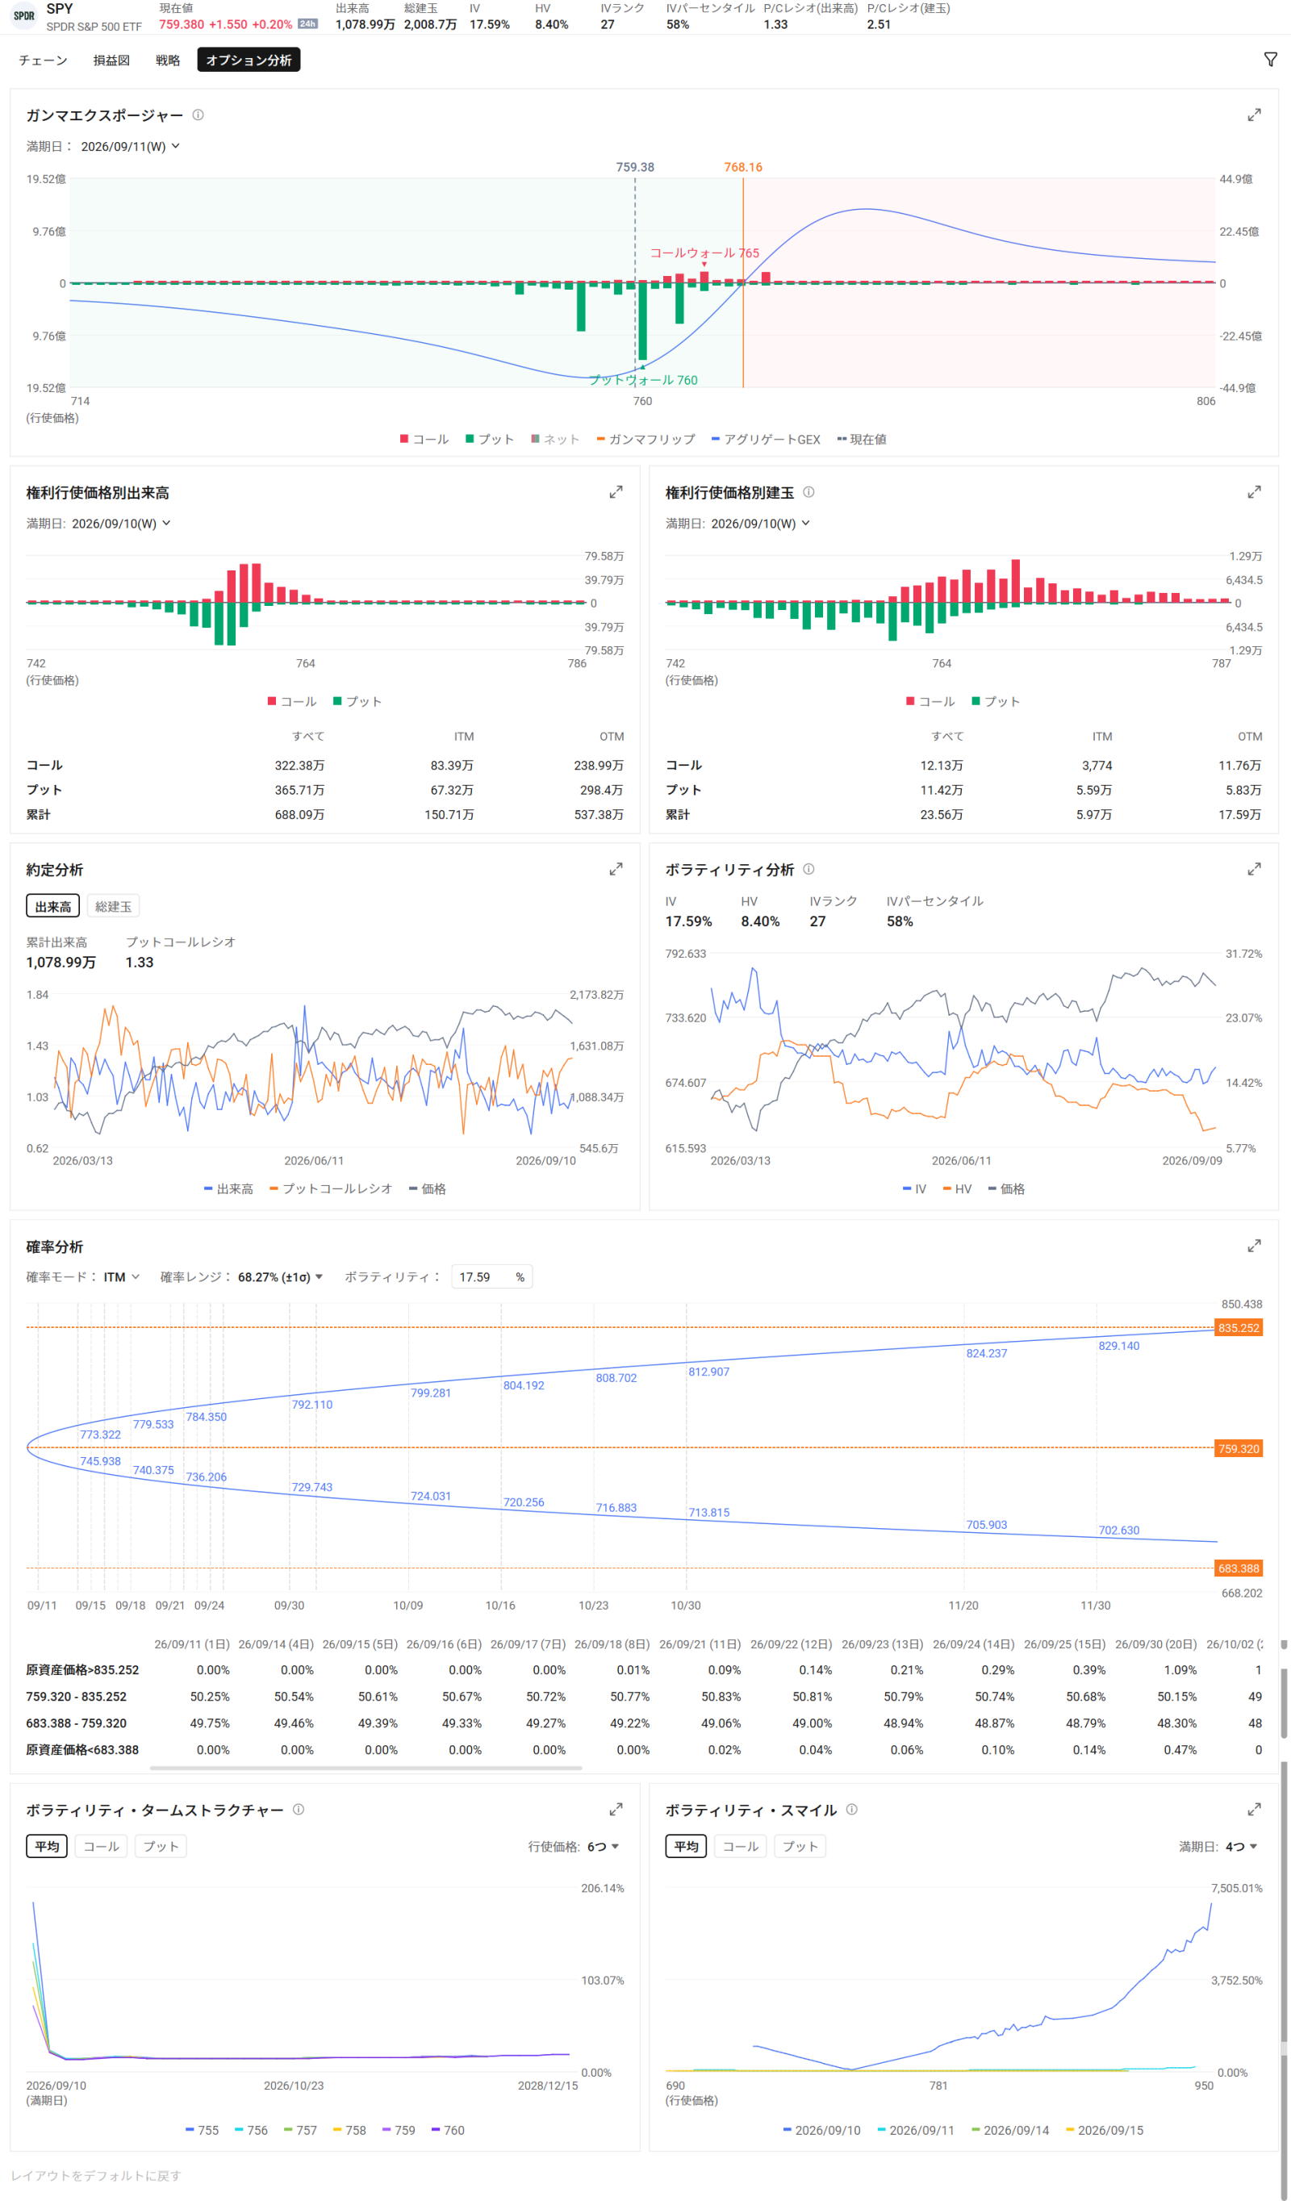Open the filter icon at top right
Screen dimensions: 1291x2201
[1270, 60]
